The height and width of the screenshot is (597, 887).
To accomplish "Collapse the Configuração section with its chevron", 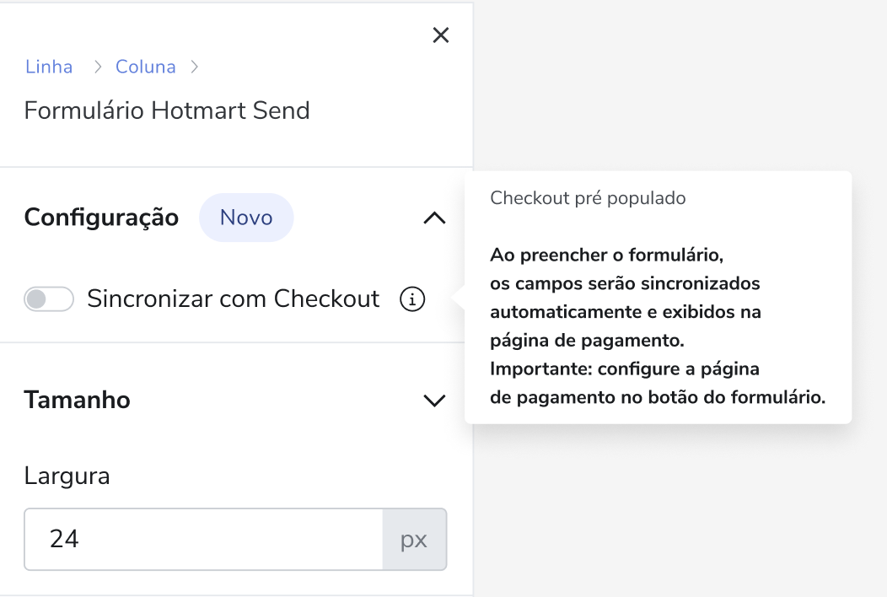I will coord(434,218).
